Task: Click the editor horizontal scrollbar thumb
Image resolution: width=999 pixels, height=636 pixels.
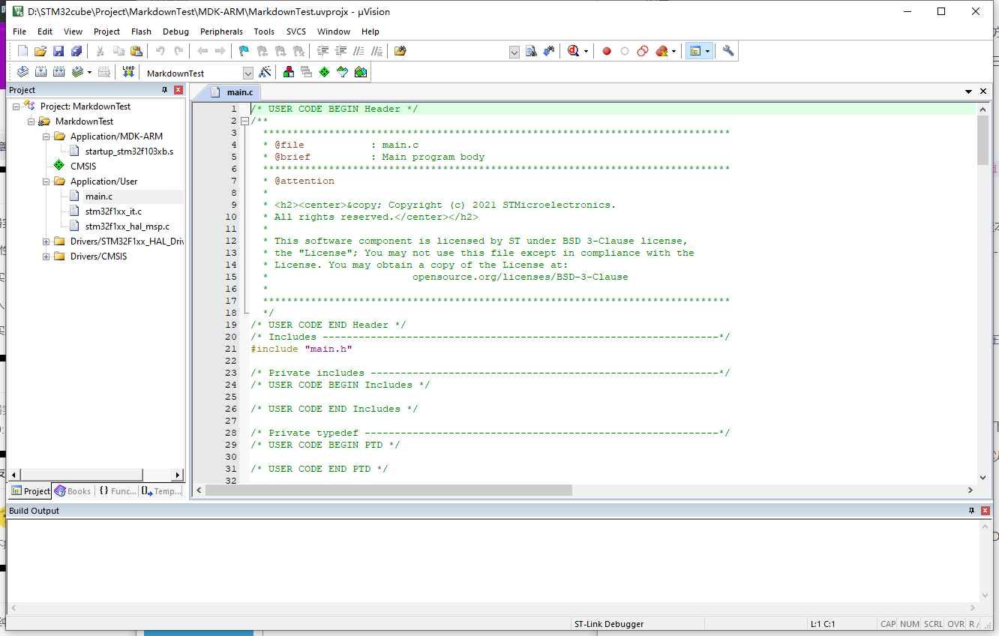Action: (388, 490)
